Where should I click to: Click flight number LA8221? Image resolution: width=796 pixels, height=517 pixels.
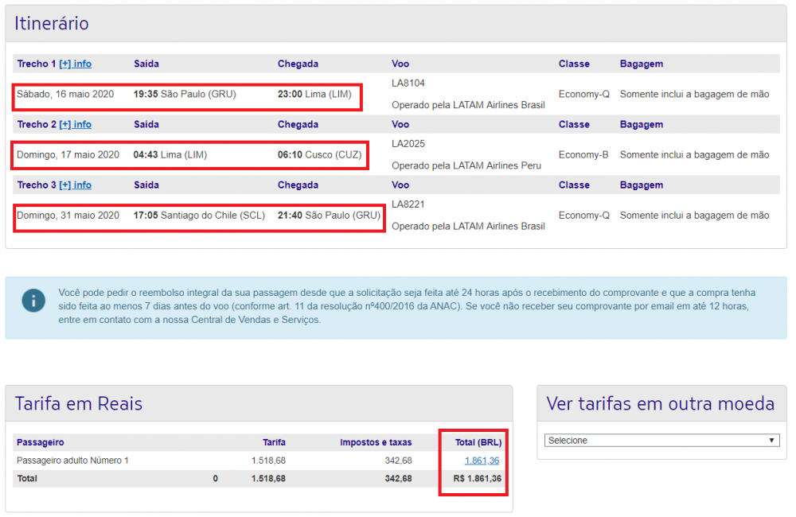click(408, 204)
